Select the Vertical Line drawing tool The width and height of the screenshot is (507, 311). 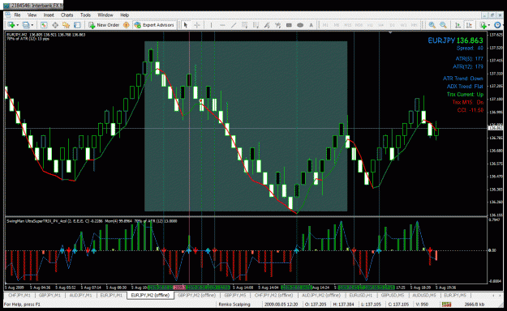(x=211, y=25)
